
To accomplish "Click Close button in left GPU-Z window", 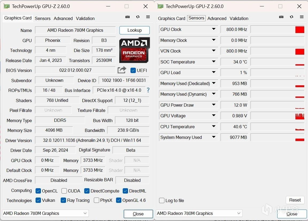I will (x=138, y=214).
